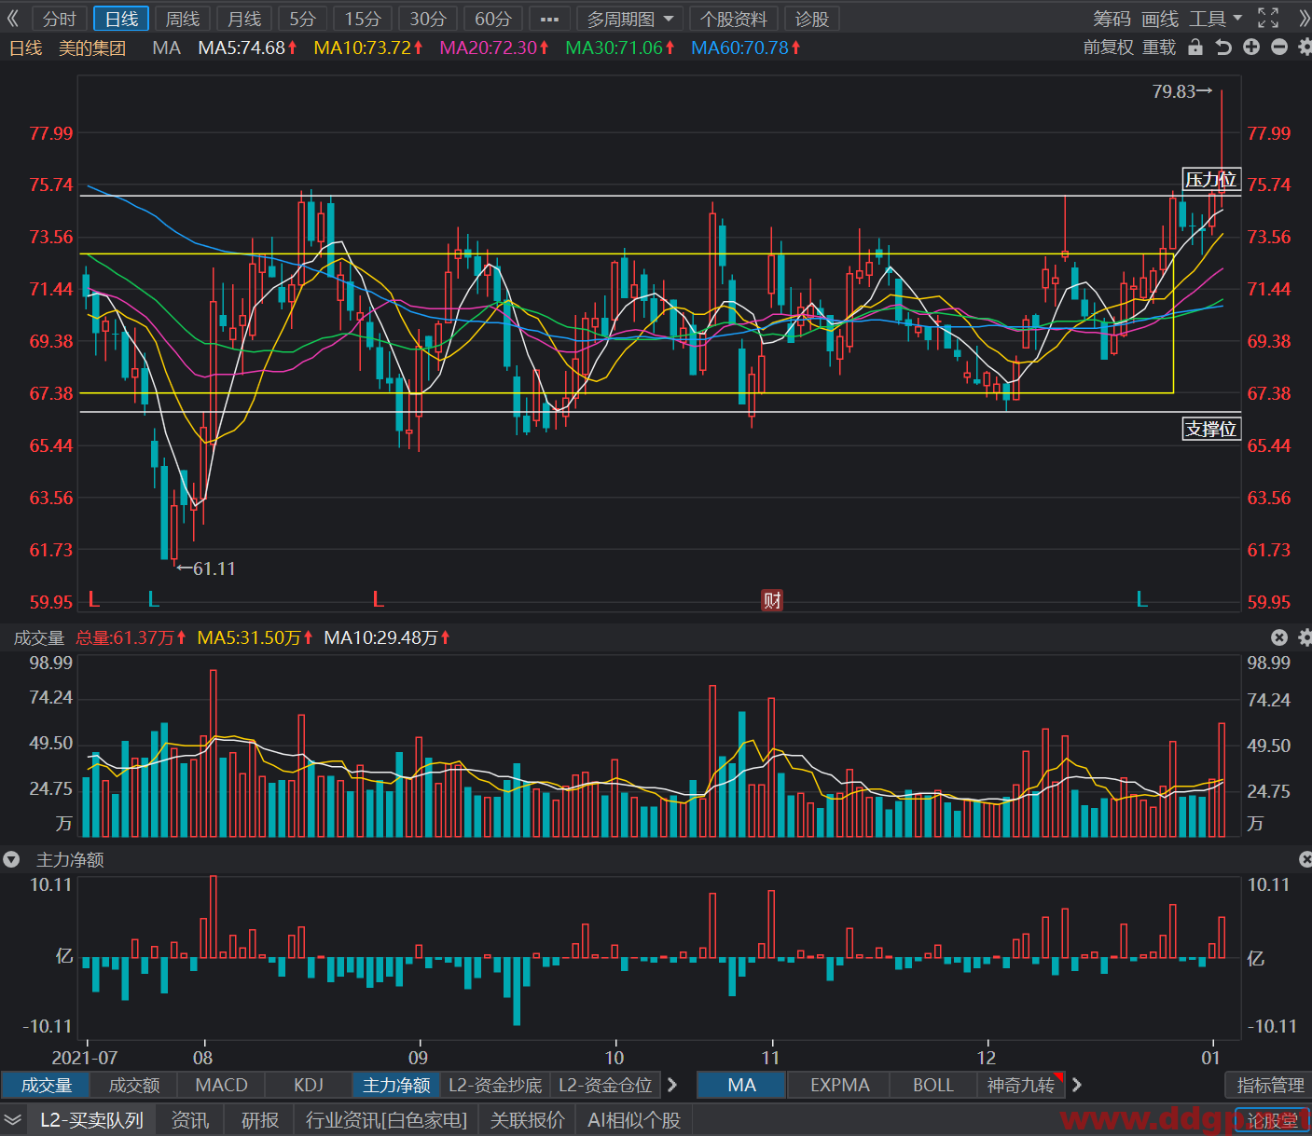Screen dimensions: 1312x1136
Task: Collapse left panel with double-chevron icon
Action: point(13,19)
